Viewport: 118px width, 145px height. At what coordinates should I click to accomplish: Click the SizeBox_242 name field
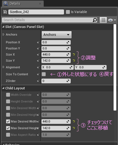coord(36,12)
